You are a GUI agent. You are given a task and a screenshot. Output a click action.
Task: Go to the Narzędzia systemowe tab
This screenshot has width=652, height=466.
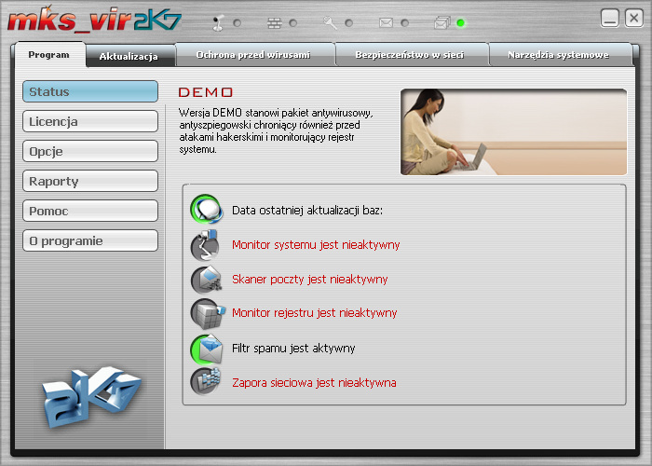(x=559, y=55)
